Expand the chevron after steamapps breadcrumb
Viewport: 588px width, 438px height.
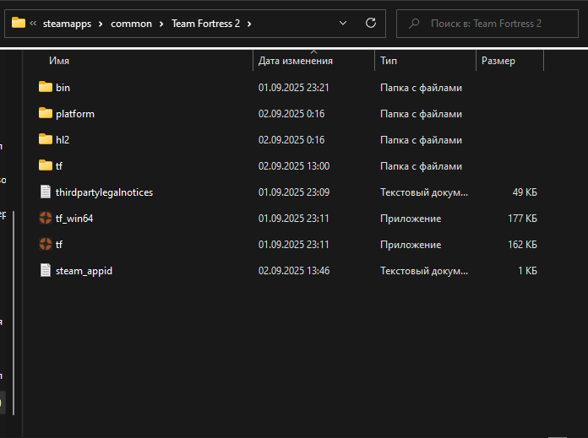(101, 24)
